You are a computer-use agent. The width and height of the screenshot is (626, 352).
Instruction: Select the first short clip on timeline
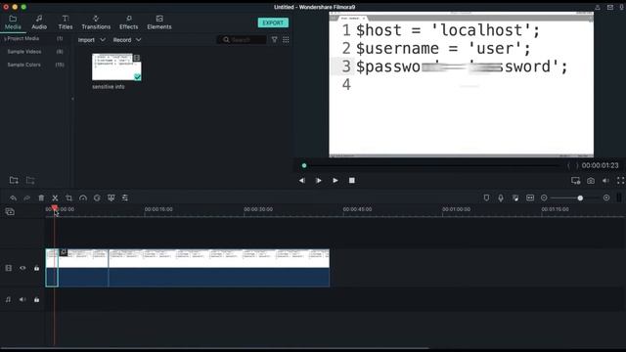pos(52,268)
